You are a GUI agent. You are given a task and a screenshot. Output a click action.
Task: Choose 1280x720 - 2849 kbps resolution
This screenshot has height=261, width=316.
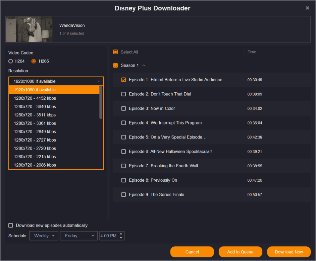pyautogui.click(x=35, y=132)
